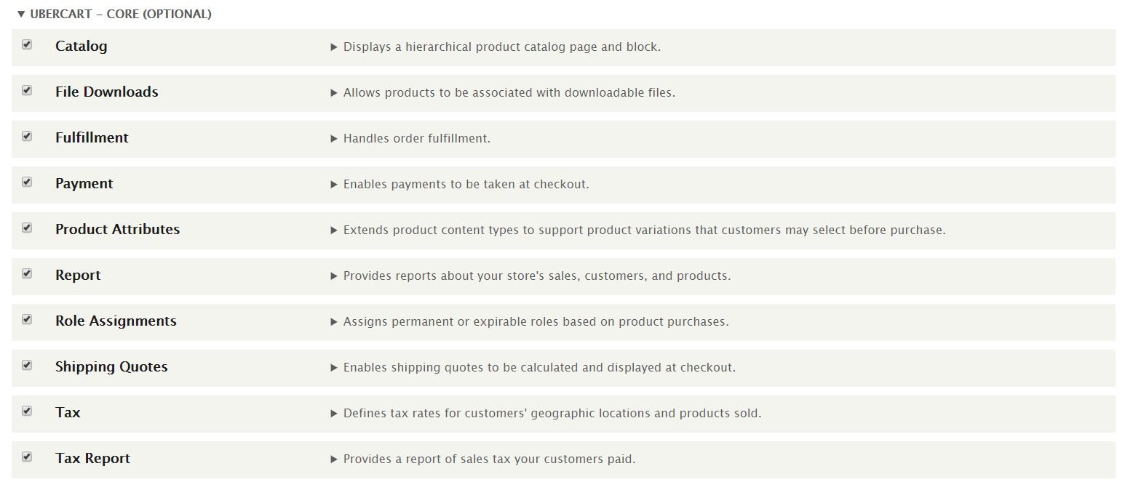Expand the Payment description details
Image resolution: width=1125 pixels, height=490 pixels.
[x=334, y=185]
